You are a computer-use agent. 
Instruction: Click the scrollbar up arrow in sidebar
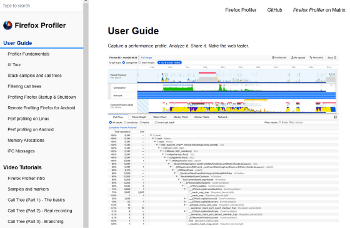(x=86, y=1)
